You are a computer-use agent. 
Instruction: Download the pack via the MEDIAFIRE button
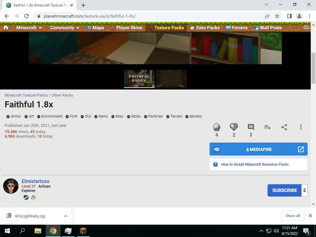[259, 149]
